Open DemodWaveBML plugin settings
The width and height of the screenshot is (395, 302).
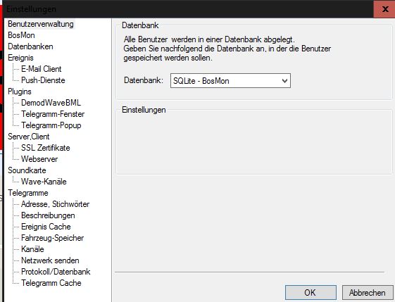click(51, 103)
